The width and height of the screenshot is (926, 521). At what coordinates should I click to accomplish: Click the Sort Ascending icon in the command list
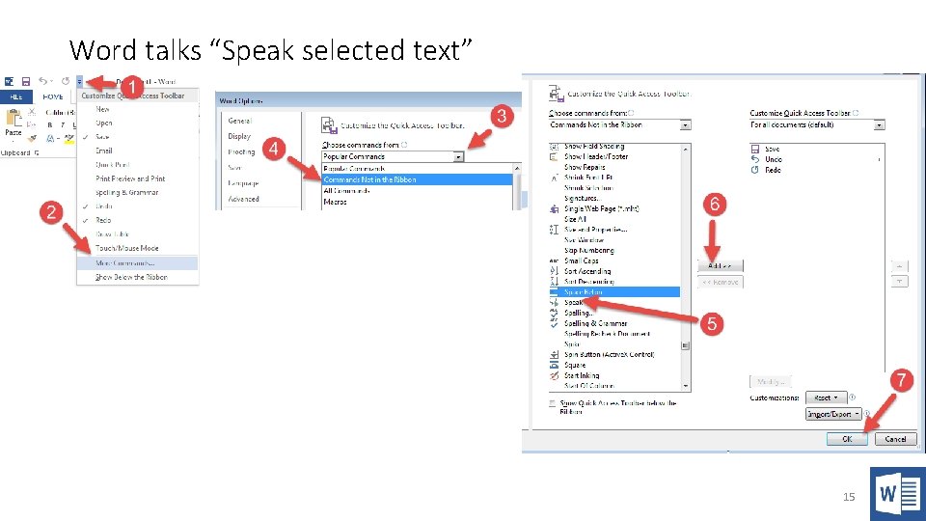point(554,271)
